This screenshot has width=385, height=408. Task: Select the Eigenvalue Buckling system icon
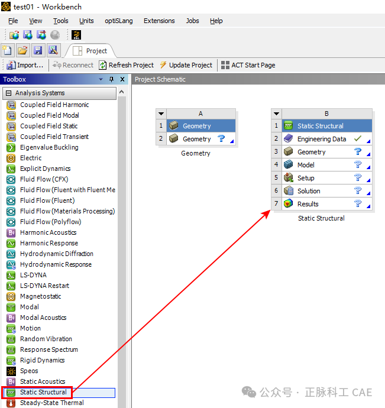[x=11, y=147]
